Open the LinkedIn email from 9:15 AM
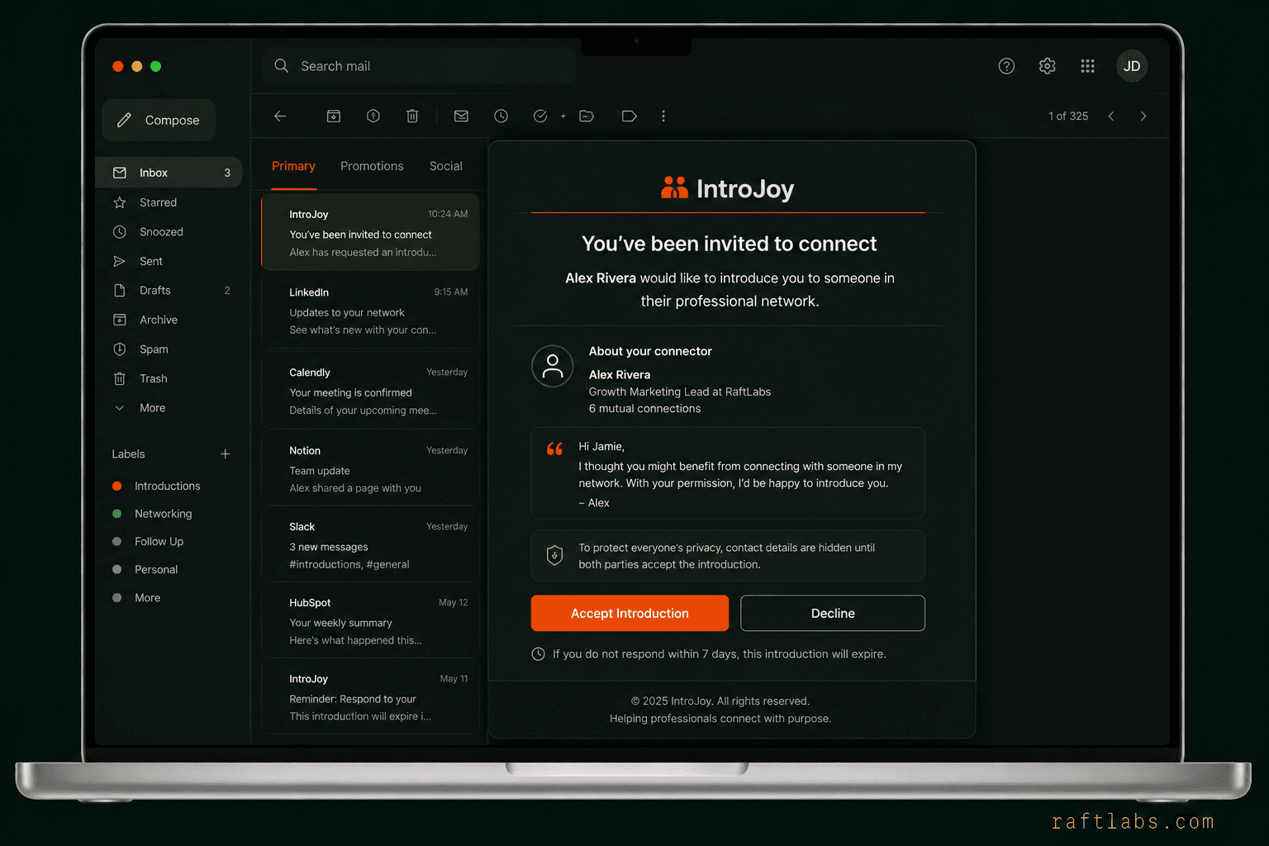The width and height of the screenshot is (1269, 846). 370,311
